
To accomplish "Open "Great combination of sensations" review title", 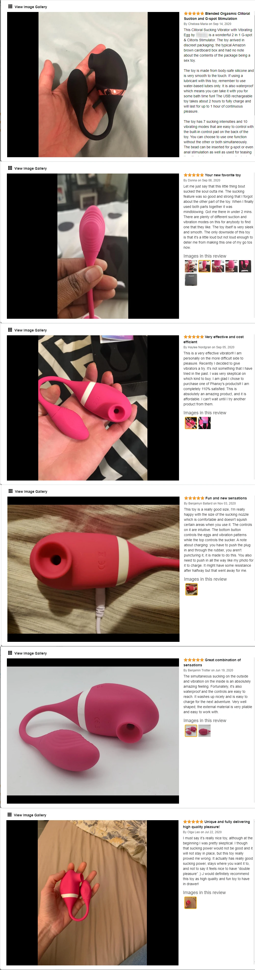I will coord(212,662).
